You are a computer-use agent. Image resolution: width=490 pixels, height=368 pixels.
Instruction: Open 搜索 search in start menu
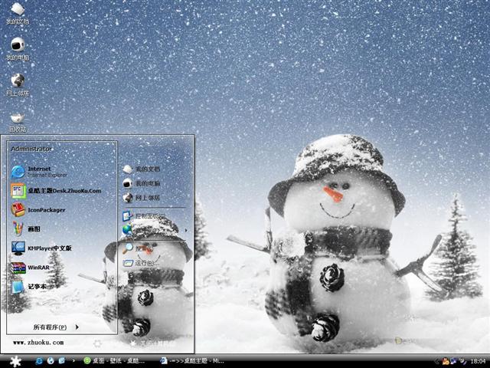[x=138, y=248]
